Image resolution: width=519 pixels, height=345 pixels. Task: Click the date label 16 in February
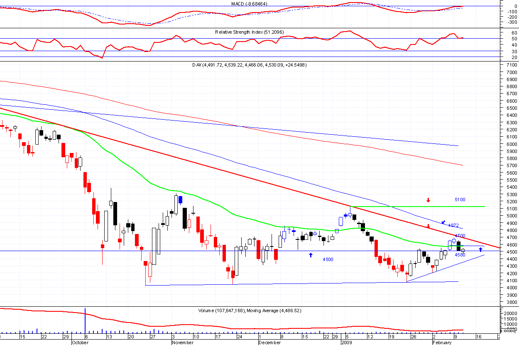(478, 337)
